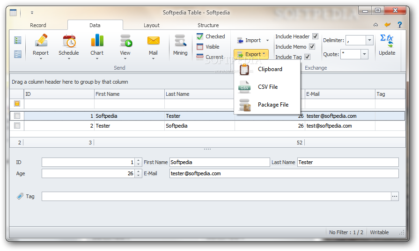Viewport: 419px width, 251px height.
Task: Switch to the Layout tab
Action: 152,25
